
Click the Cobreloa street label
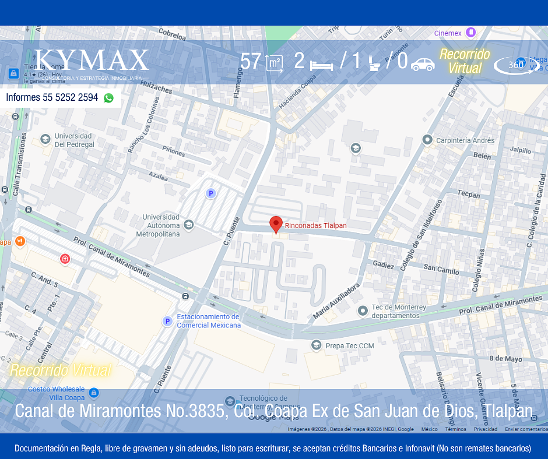(x=172, y=34)
